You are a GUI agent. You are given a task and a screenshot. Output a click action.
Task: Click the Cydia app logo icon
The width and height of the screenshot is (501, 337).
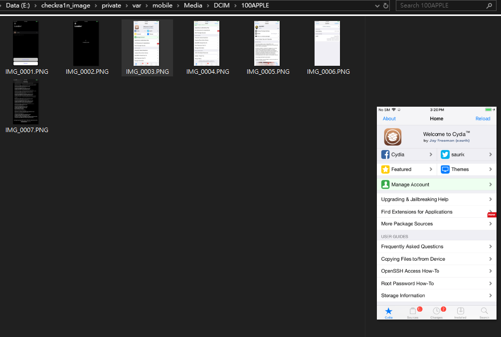pos(393,137)
